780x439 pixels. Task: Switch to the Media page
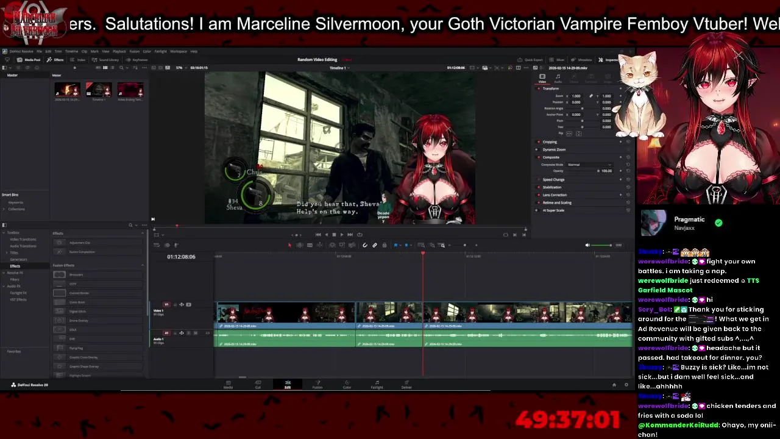(228, 385)
